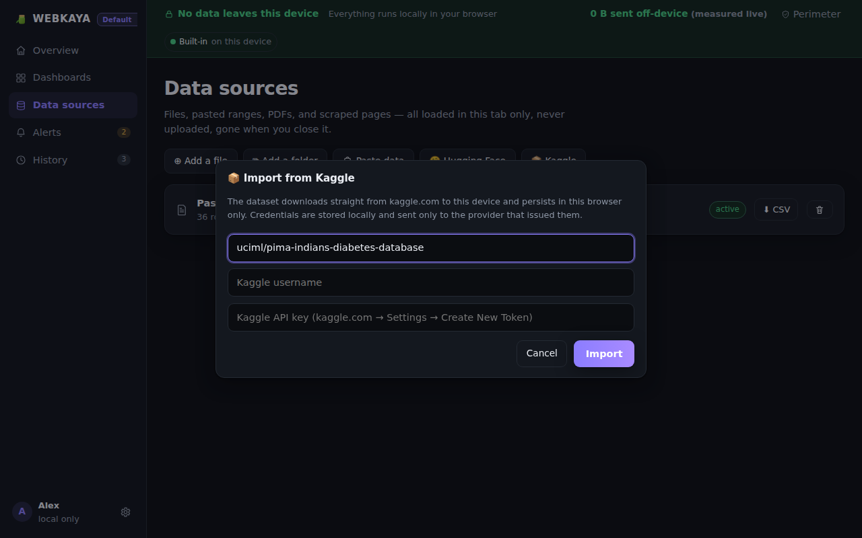Click the Kaggle dataset slug input field
The height and width of the screenshot is (538, 862).
431,247
